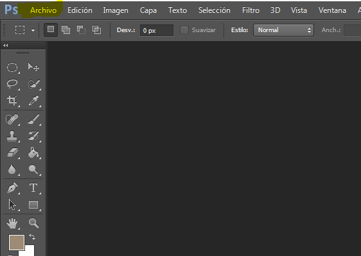The height and width of the screenshot is (256, 361).
Task: Select the Path Selection tool
Action: pyautogui.click(x=12, y=205)
